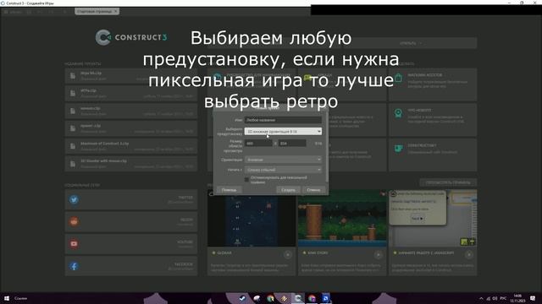This screenshot has height=304, width=542.
Task: Click the Help button in dialog
Action: (230, 190)
